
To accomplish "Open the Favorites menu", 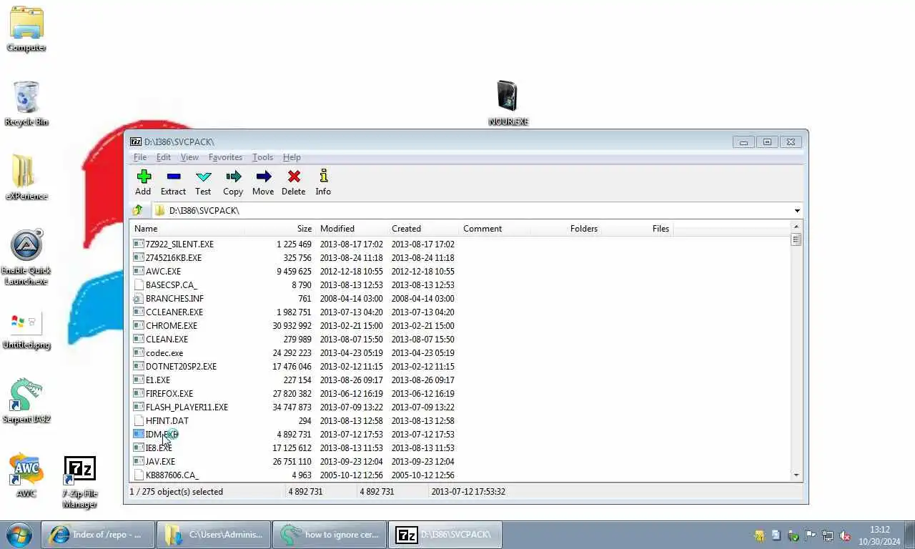I will (225, 157).
